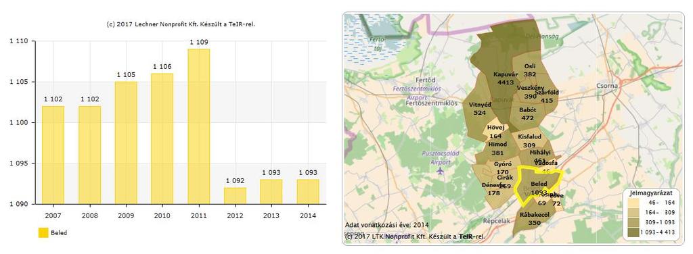Click the Veszkény 390 map label

tap(530, 92)
